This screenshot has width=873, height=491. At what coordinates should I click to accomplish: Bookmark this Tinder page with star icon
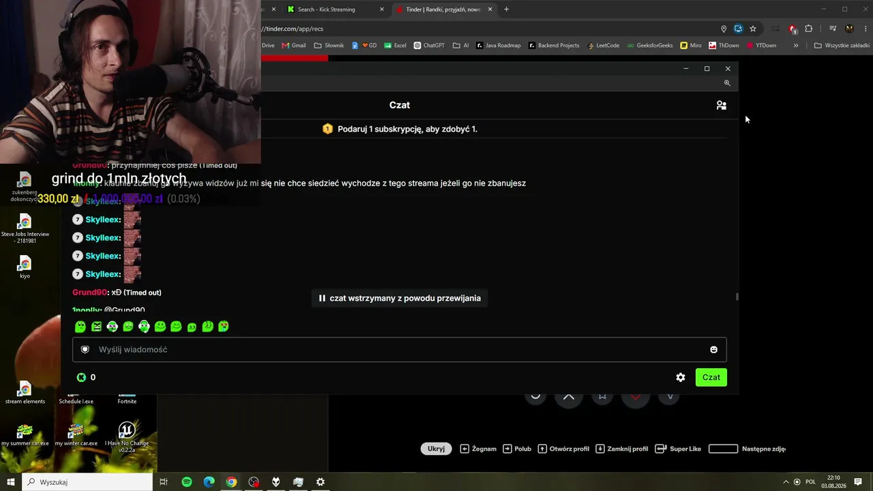[x=753, y=29]
